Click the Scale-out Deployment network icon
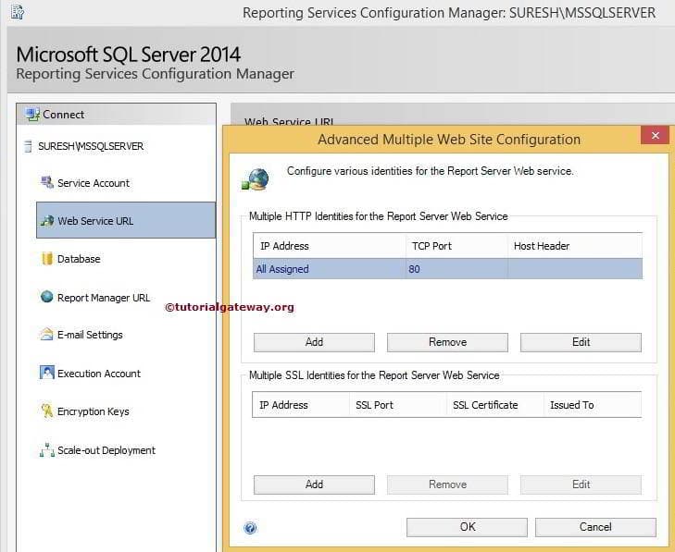Image resolution: width=675 pixels, height=552 pixels. pyautogui.click(x=47, y=449)
